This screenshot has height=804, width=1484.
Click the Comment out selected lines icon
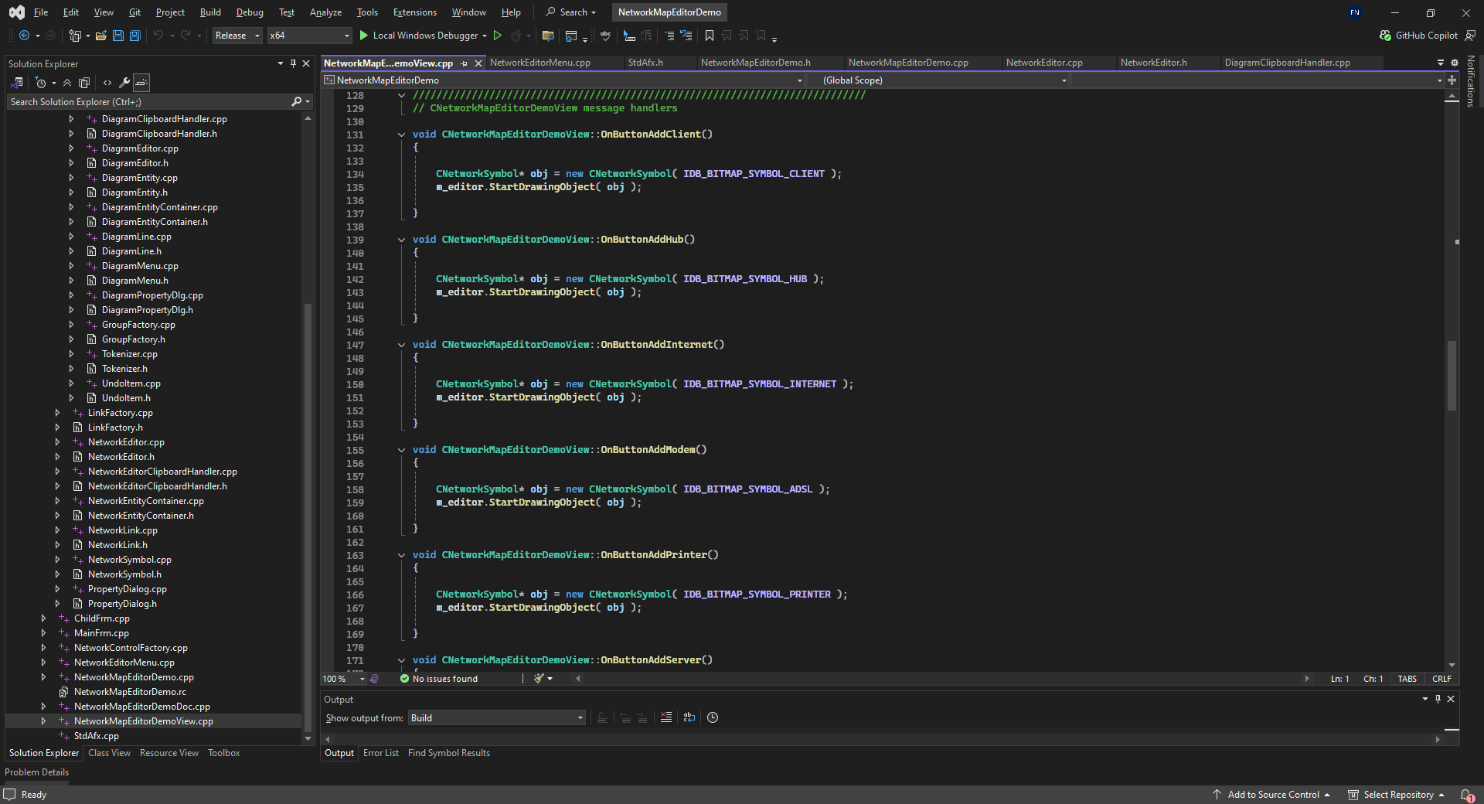coord(669,36)
